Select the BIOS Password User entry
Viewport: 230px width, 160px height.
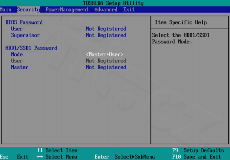[x=17, y=29]
